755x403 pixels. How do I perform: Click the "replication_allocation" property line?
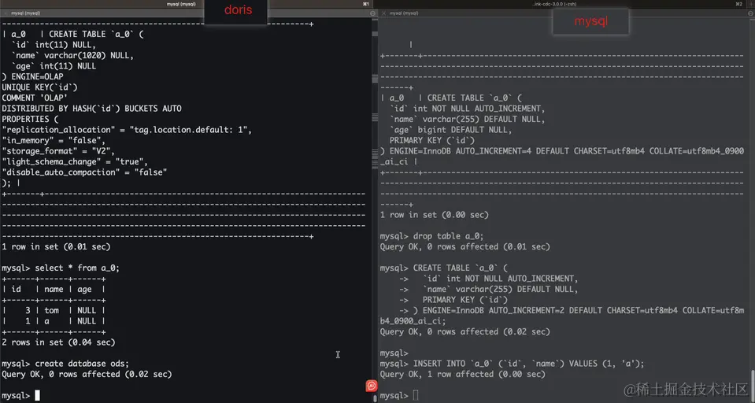(x=127, y=130)
